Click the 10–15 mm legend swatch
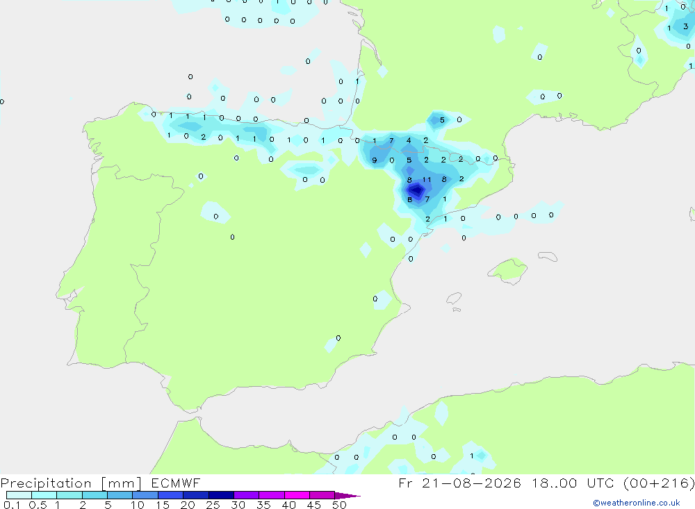695x509 pixels. pyautogui.click(x=145, y=495)
